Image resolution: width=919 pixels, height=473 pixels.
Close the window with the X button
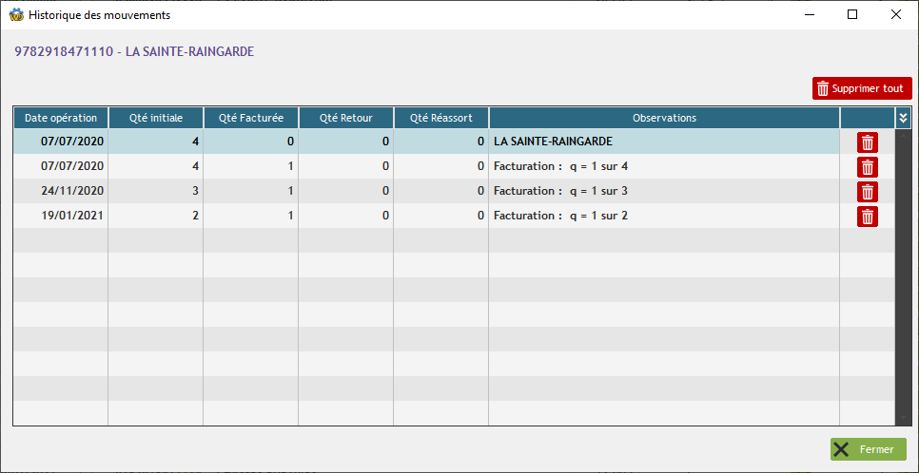click(895, 14)
